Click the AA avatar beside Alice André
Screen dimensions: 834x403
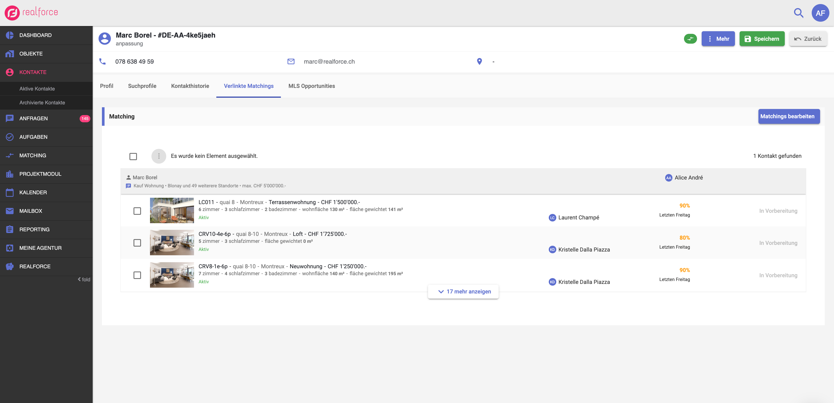click(668, 178)
